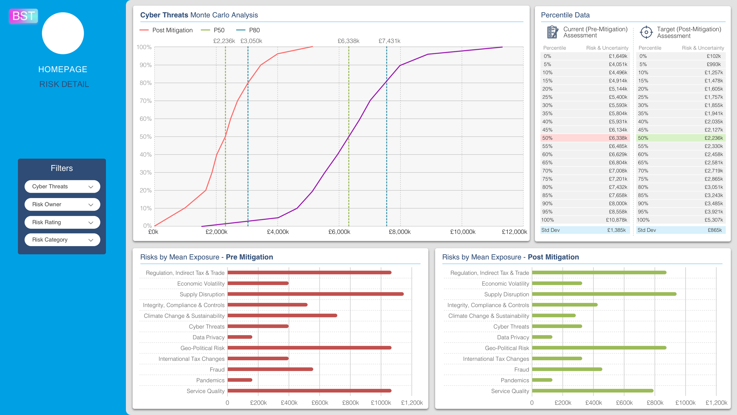This screenshot has width=737, height=415.
Task: Open RISK DETAIL page in sidebar
Action: coord(64,84)
